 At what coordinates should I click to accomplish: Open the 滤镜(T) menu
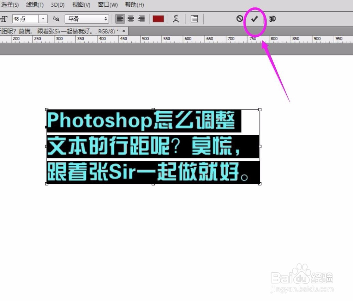(x=35, y=5)
